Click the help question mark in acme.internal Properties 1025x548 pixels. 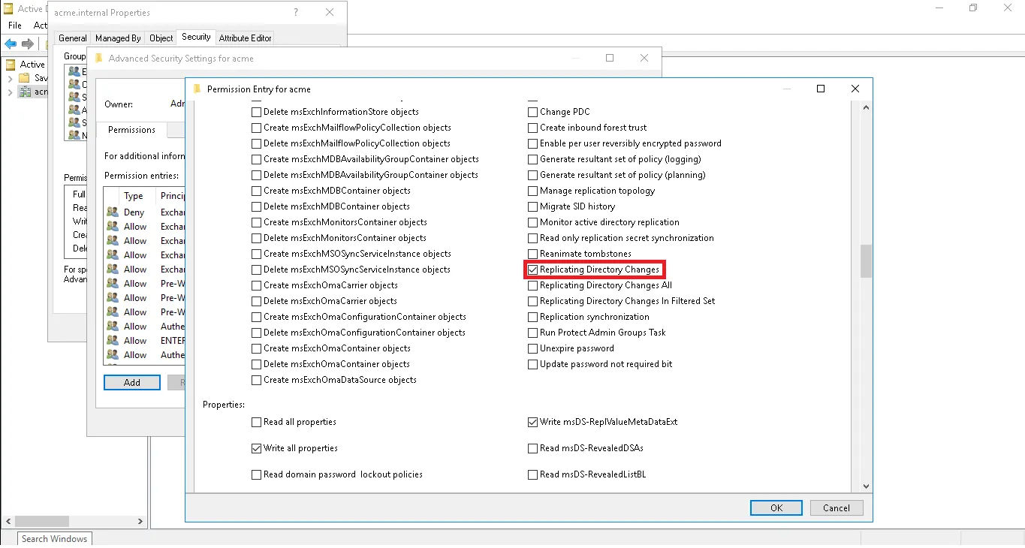pyautogui.click(x=296, y=12)
